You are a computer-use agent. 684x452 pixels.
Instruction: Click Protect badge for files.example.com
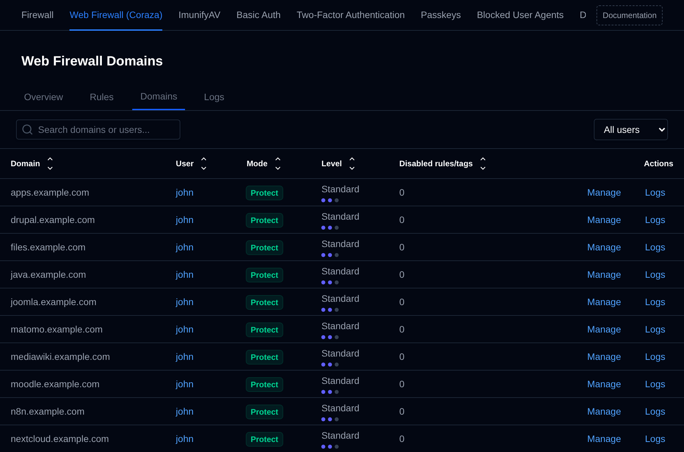pos(265,248)
